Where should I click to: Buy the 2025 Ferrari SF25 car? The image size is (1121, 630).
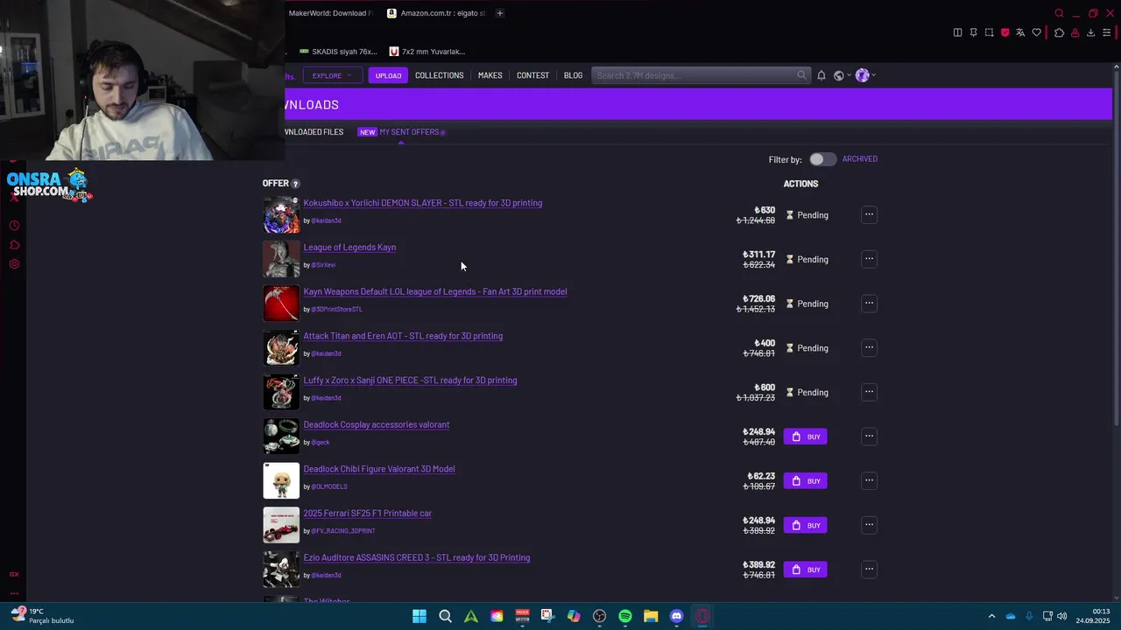pyautogui.click(x=805, y=525)
